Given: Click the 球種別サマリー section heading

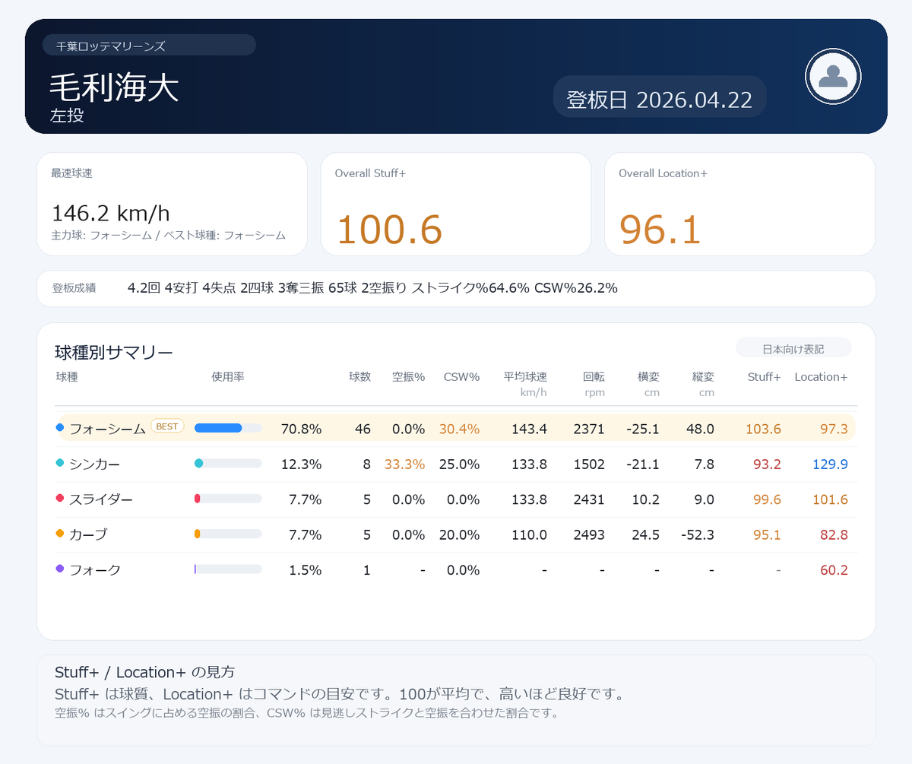Looking at the screenshot, I should point(114,352).
